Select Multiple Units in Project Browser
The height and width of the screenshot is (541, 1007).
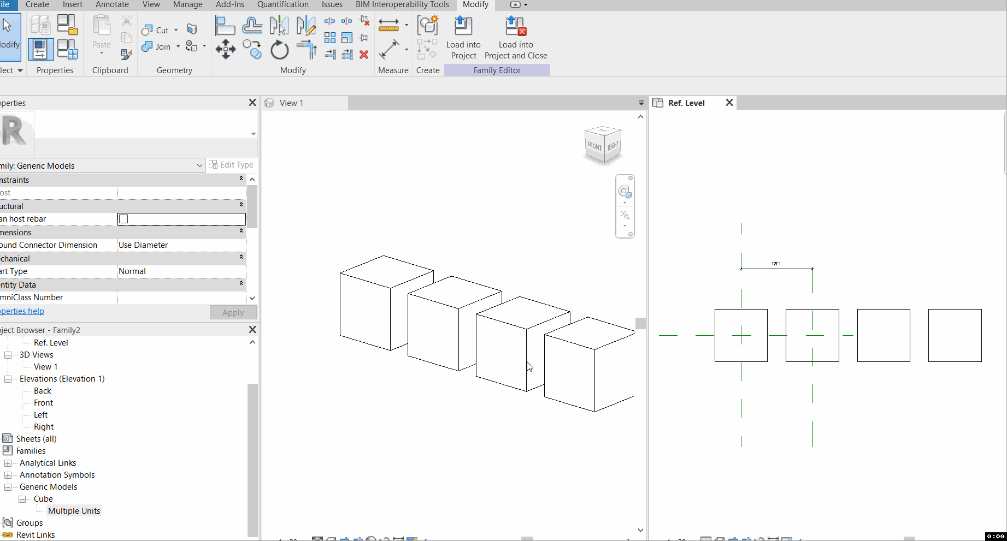74,511
